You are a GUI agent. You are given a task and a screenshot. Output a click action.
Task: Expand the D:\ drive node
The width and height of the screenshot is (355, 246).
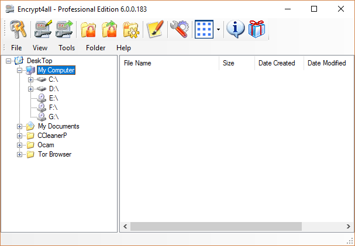pyautogui.click(x=30, y=89)
